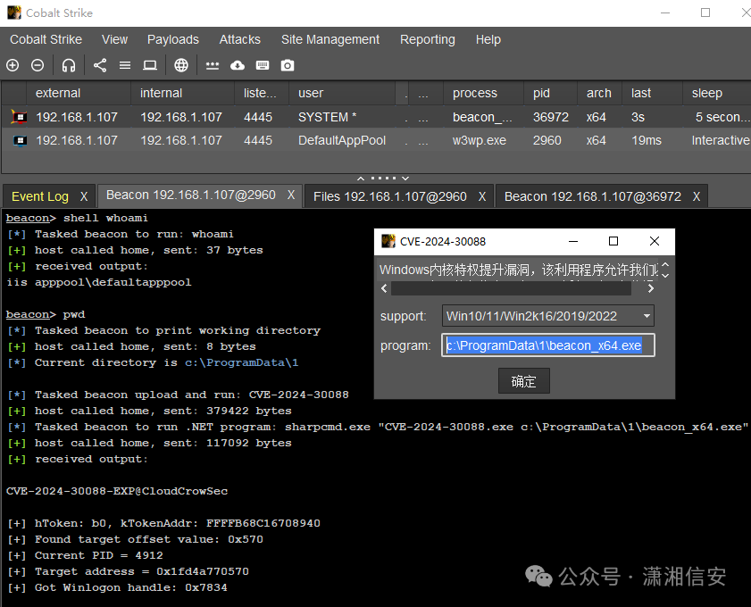Open the support version dropdown
Viewport: 751px width, 607px height.
pyautogui.click(x=548, y=316)
